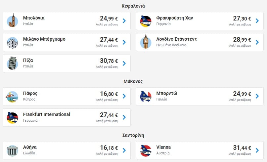Click the Vienna plane icon
Image resolution: width=267 pixels, height=162 pixels.
(146, 150)
